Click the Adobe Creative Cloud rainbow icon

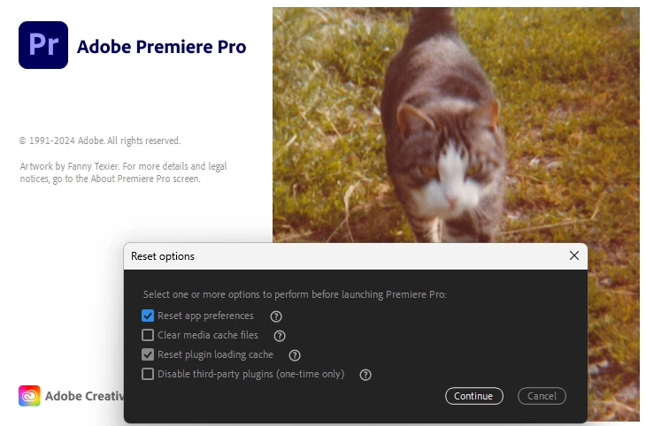pyautogui.click(x=29, y=396)
